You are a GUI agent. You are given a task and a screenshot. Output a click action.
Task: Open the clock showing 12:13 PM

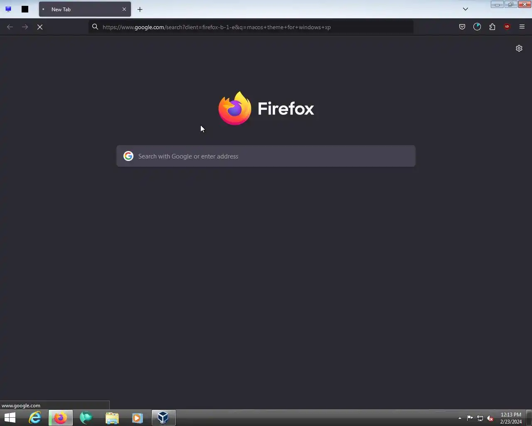511,418
